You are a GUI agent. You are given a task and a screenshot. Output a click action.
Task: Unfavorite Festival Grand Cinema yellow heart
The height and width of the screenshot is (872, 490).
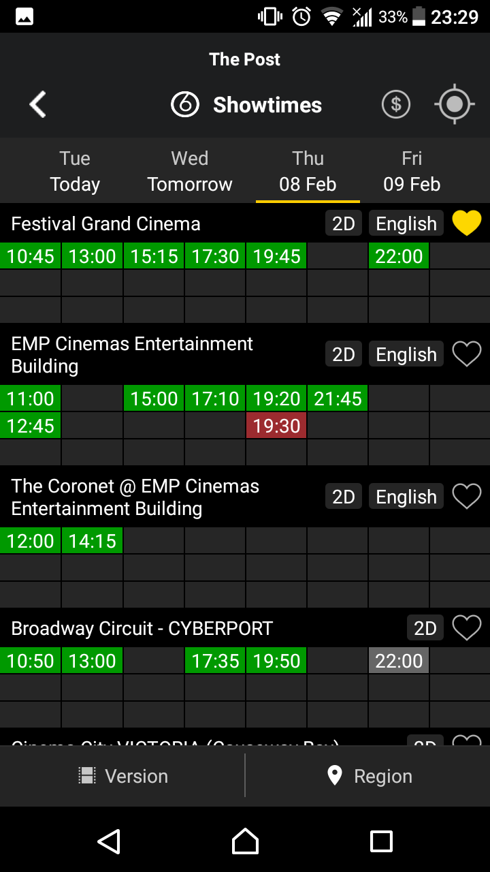click(467, 223)
